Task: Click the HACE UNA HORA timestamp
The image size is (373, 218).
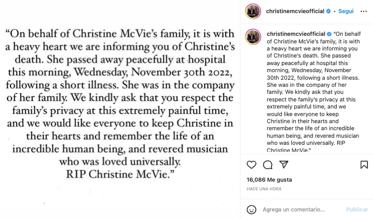Action: [265, 188]
